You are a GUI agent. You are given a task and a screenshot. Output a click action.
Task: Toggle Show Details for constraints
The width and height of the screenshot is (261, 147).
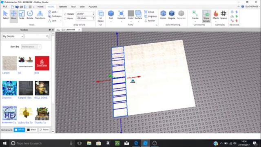coord(206,16)
